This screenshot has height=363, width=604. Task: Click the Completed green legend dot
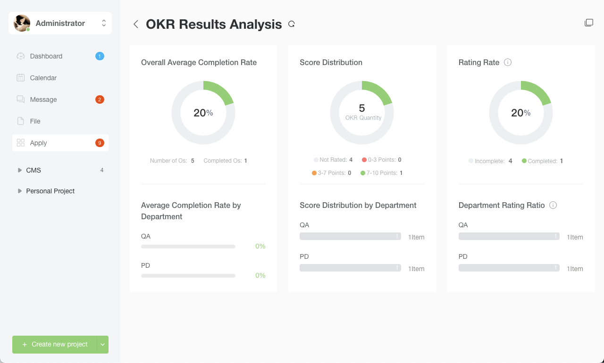(524, 161)
